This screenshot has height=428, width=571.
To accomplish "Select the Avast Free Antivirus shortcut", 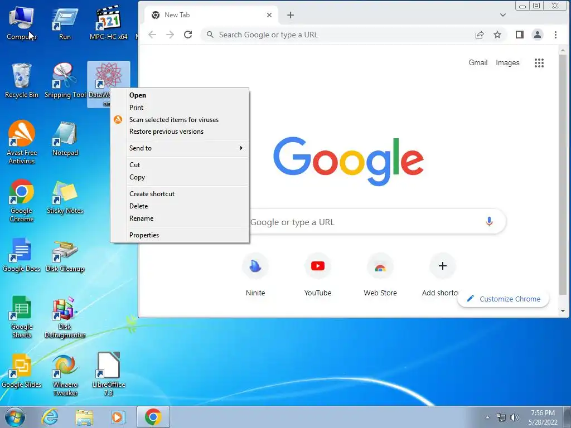I will pyautogui.click(x=22, y=143).
